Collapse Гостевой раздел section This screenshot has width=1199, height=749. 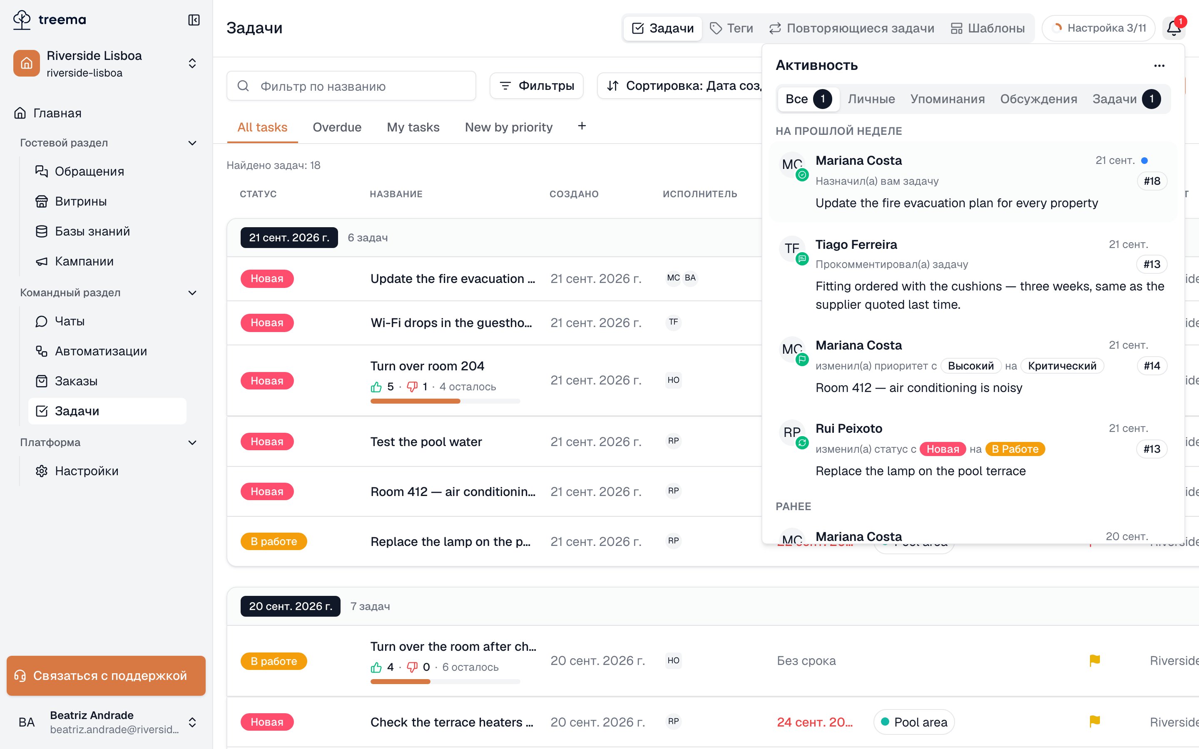pos(192,143)
